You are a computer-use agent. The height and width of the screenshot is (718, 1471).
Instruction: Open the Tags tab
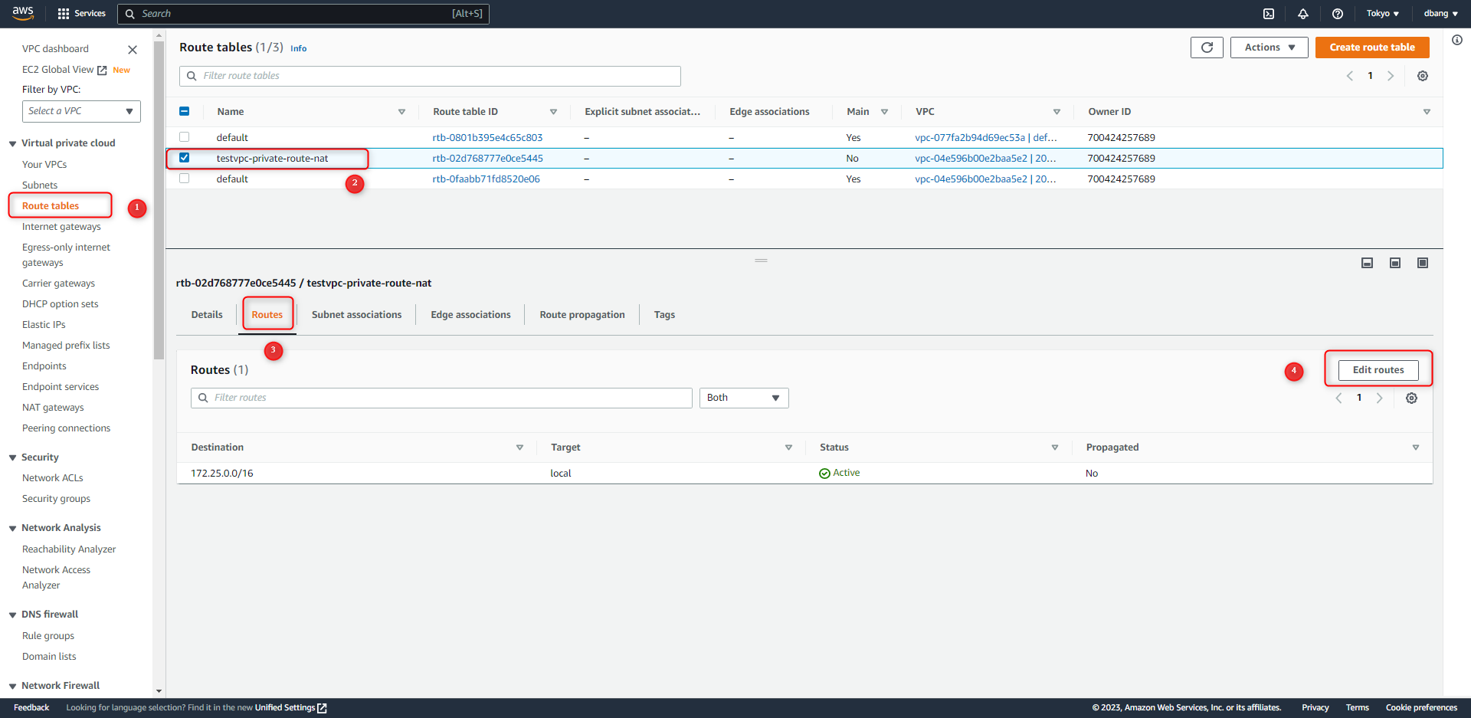click(x=664, y=315)
